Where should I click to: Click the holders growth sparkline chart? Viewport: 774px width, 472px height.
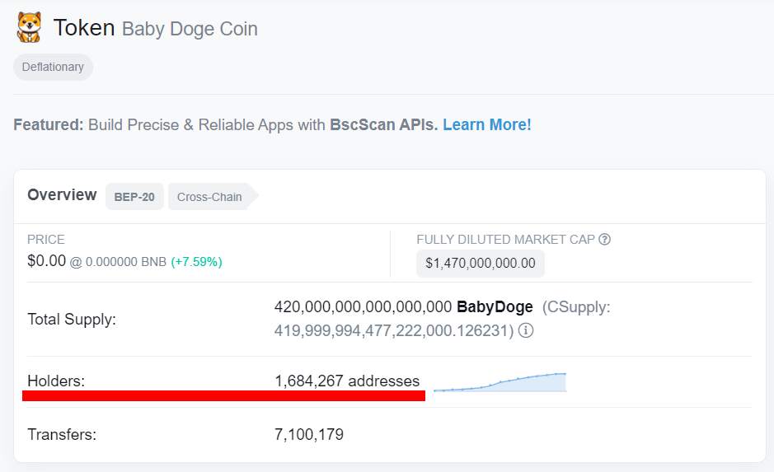(x=500, y=382)
